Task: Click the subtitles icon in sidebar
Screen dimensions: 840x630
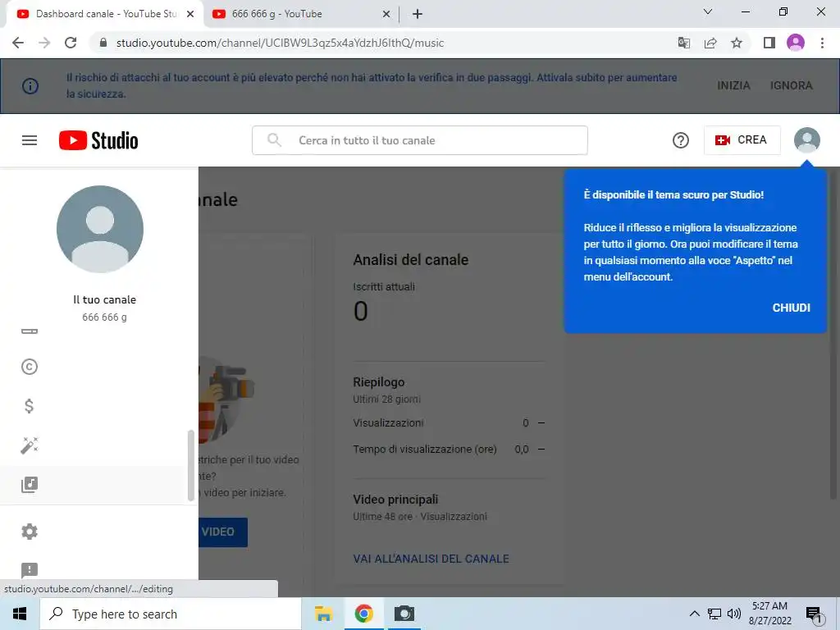Action: (x=30, y=331)
